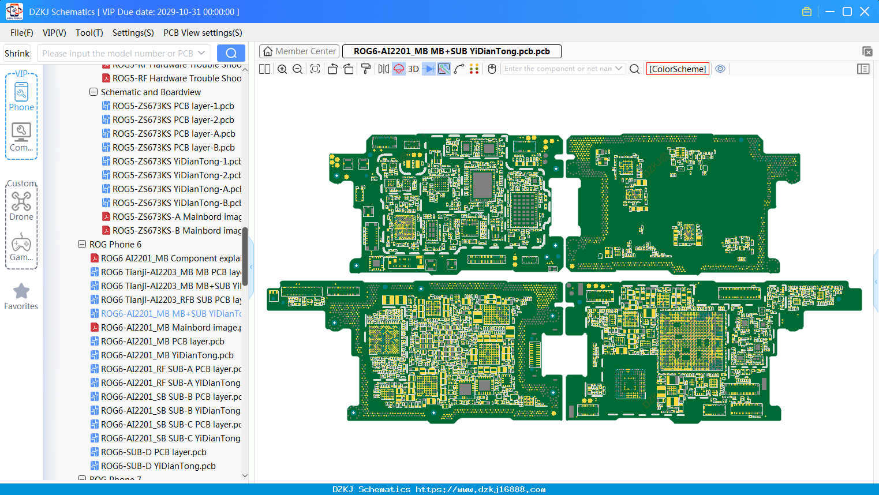Image resolution: width=879 pixels, height=495 pixels.
Task: Toggle the red highlighted toolbar icon
Action: pos(399,69)
